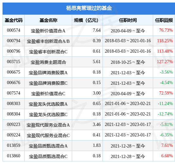This screenshot has width=175, height=164.
Task: Click the -6.35% return value
Action: tap(166, 135)
